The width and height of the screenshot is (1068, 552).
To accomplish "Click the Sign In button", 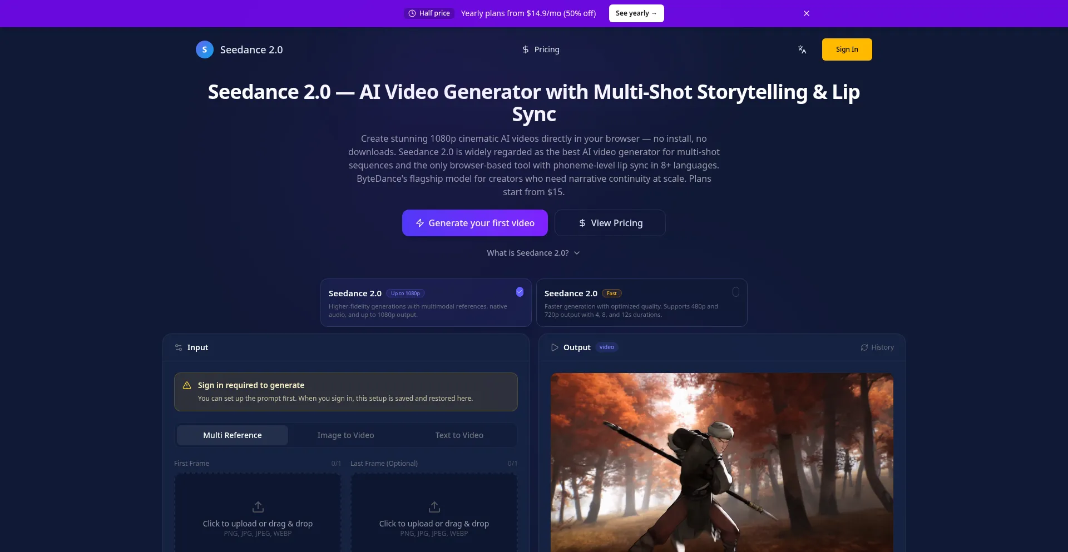I will click(847, 49).
